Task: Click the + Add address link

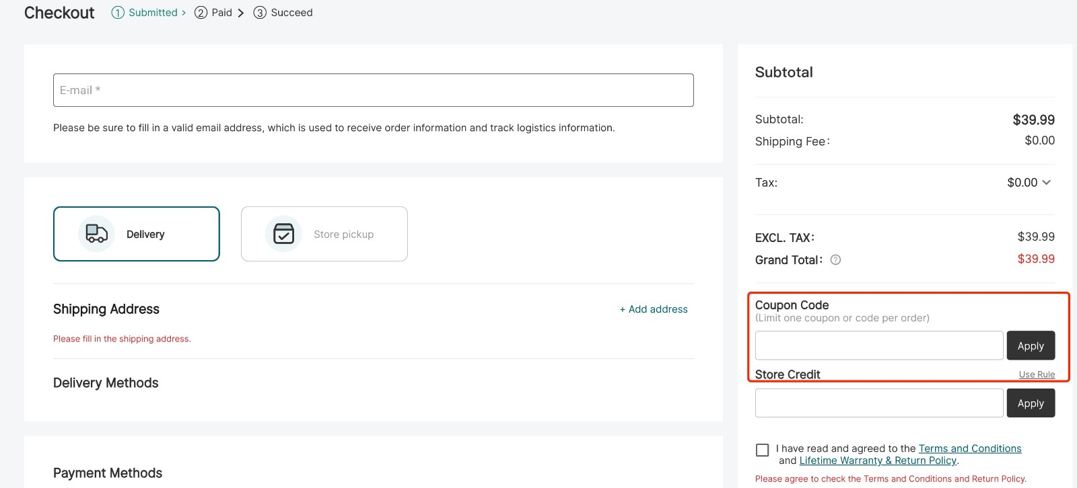Action: [654, 309]
